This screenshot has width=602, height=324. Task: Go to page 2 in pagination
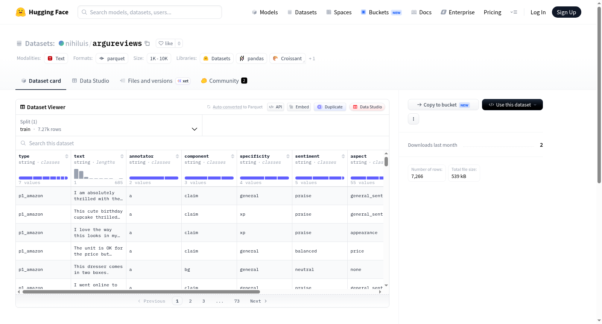[x=190, y=301]
